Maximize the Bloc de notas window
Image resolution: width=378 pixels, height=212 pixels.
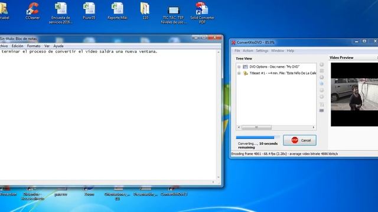pyautogui.click(x=204, y=38)
